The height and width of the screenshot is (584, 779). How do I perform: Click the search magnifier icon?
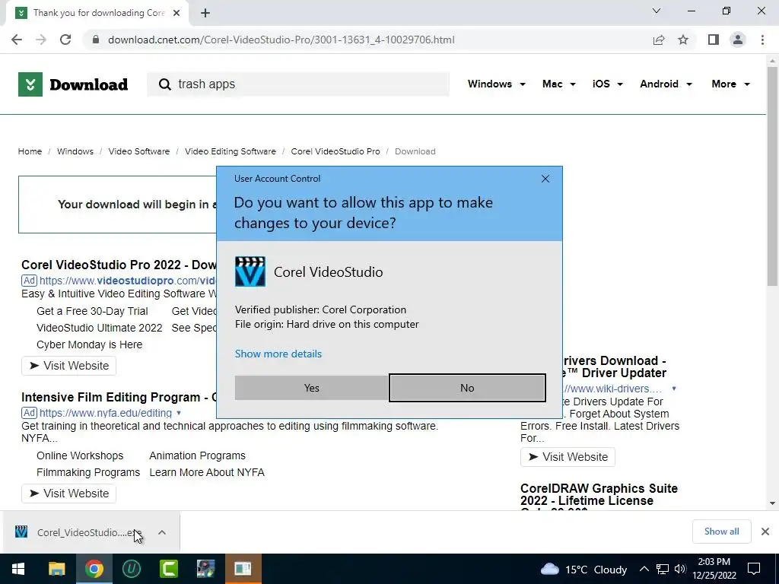coord(164,84)
